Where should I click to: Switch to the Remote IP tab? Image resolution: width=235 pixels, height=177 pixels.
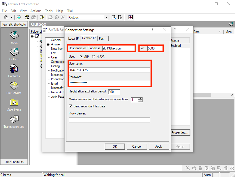89,38
